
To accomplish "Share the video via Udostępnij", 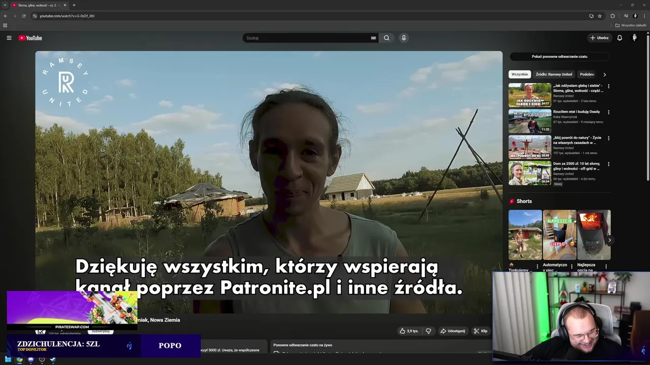I will click(x=452, y=331).
